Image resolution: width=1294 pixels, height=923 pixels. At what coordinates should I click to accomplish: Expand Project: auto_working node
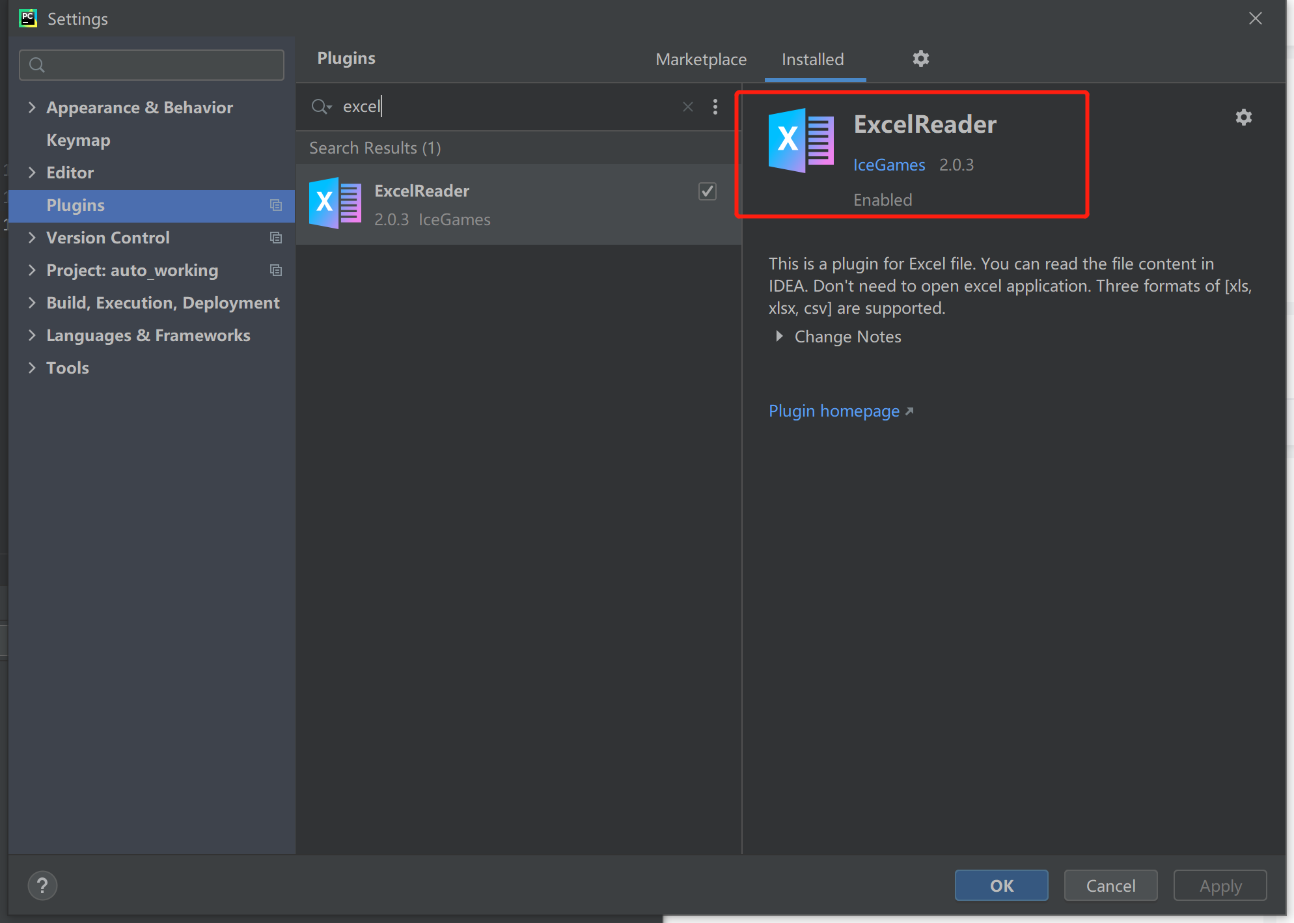click(32, 270)
